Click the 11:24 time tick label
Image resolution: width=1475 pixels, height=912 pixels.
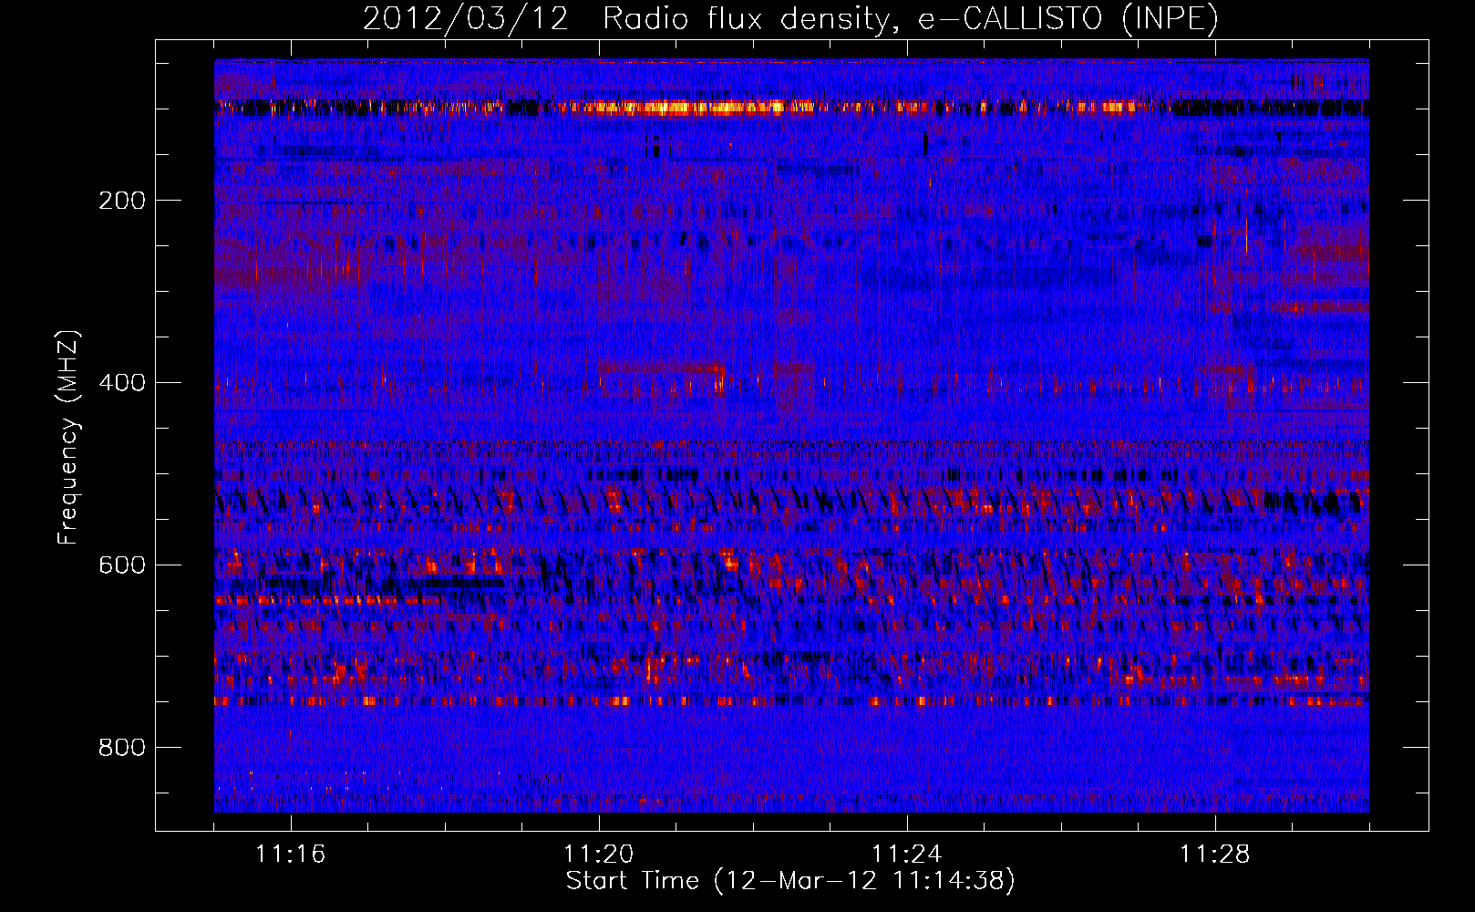pyautogui.click(x=907, y=855)
